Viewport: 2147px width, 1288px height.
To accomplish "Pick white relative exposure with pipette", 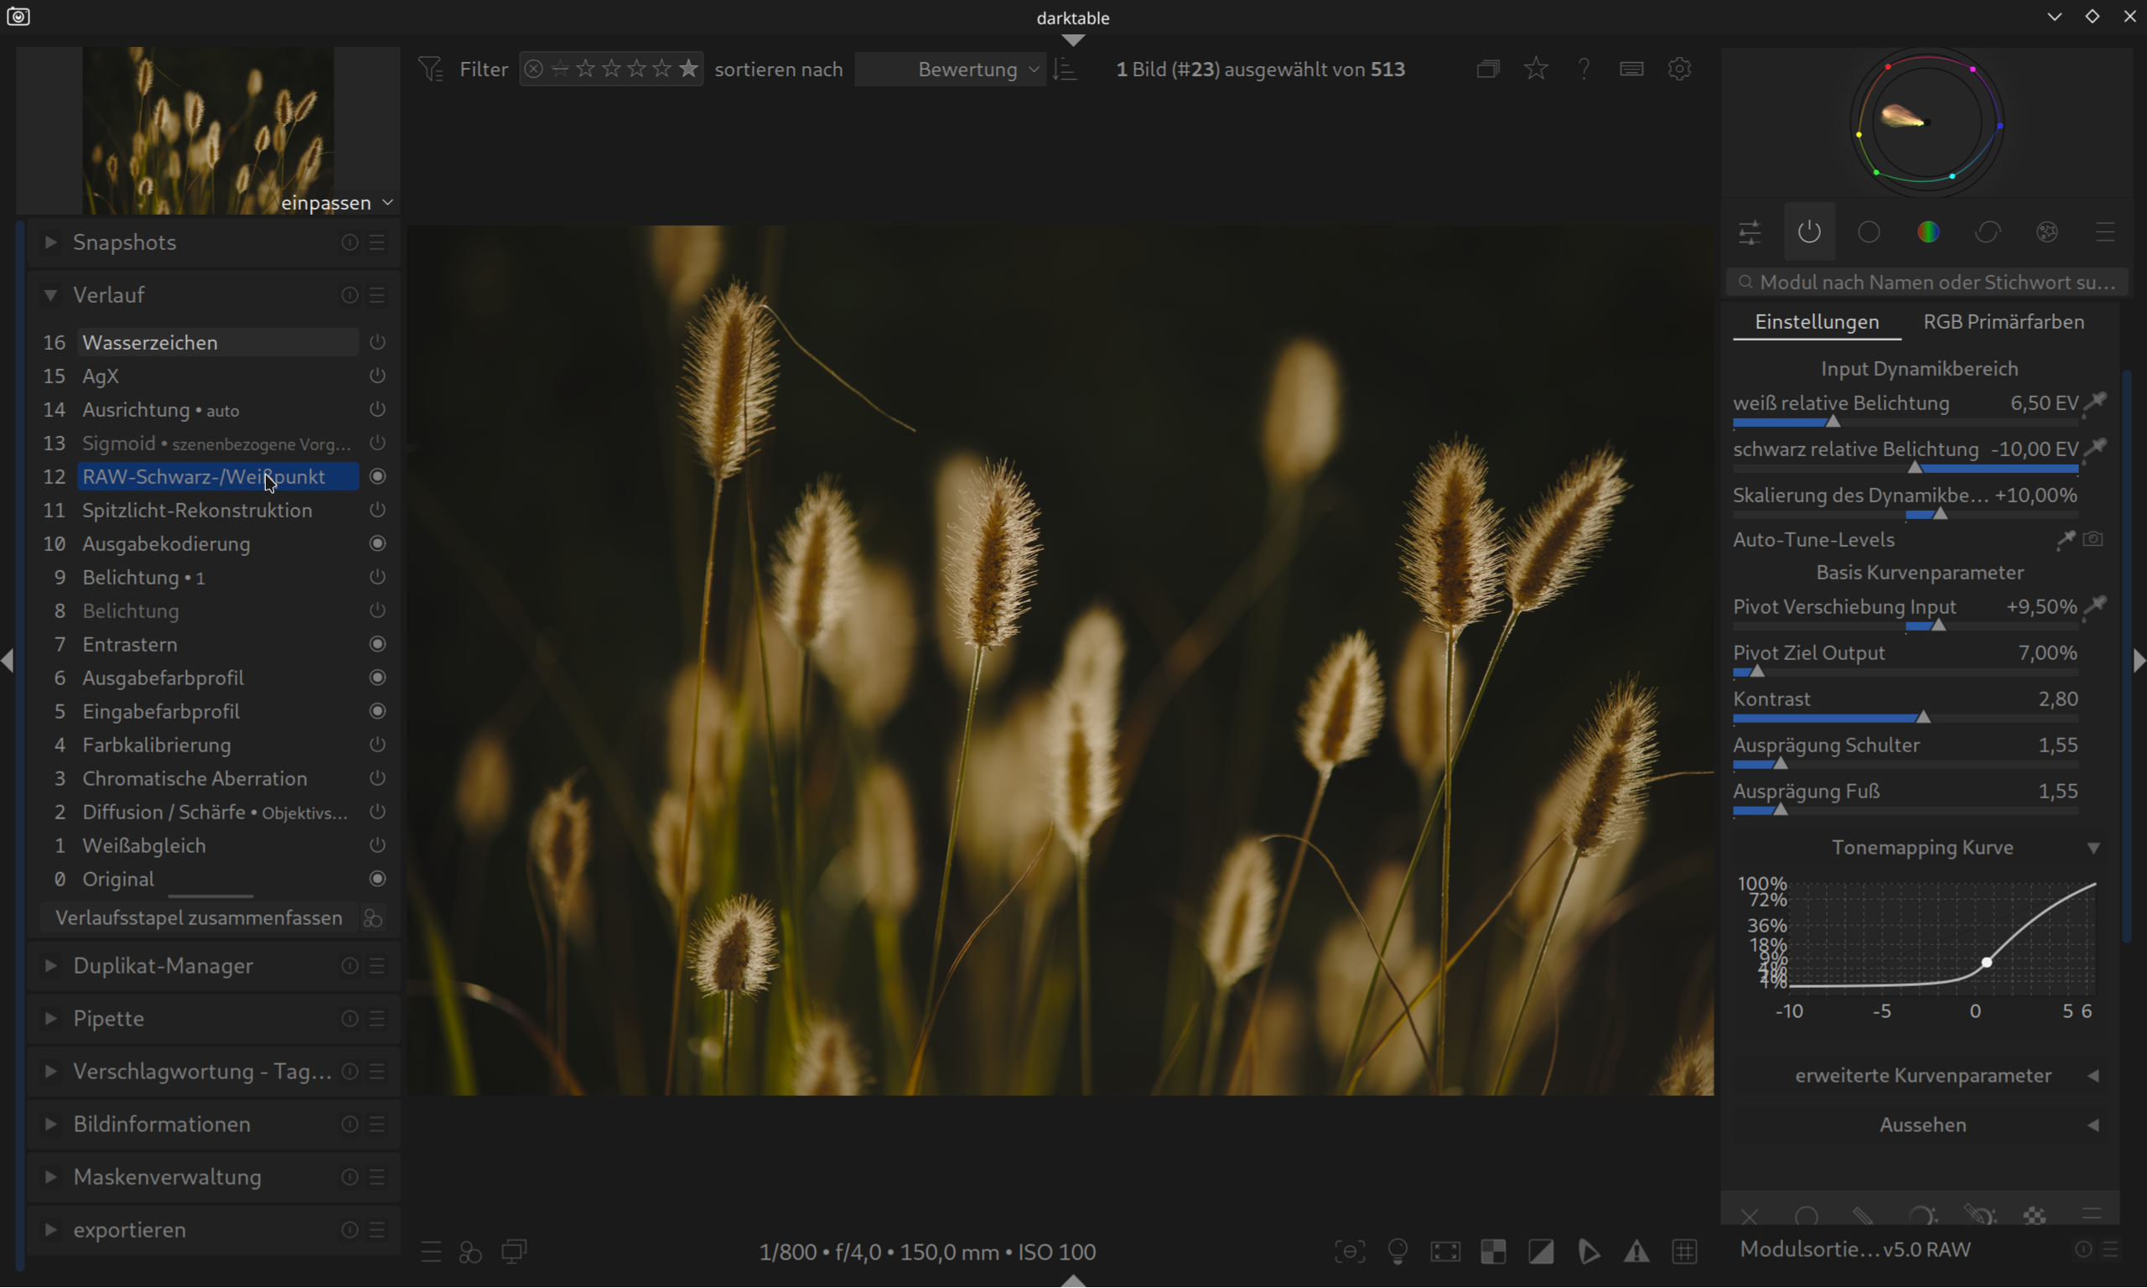I will coord(2096,402).
